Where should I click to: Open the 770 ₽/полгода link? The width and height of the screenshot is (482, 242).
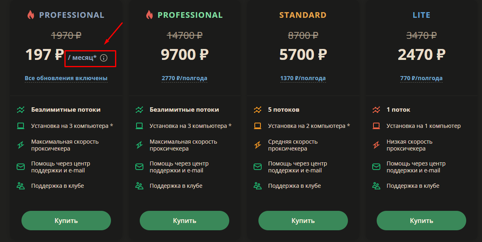pos(421,78)
